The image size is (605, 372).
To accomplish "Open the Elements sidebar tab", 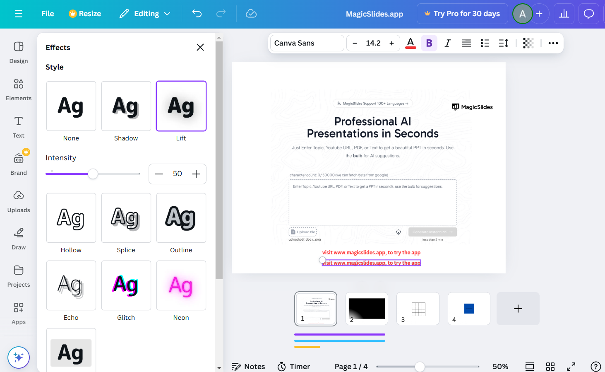I will click(x=19, y=89).
